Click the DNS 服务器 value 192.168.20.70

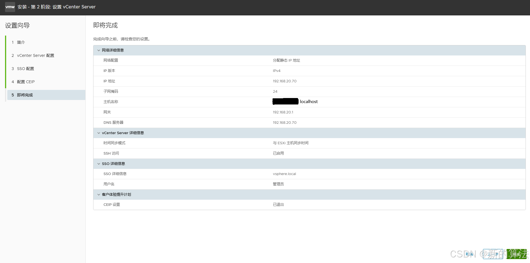coord(285,123)
